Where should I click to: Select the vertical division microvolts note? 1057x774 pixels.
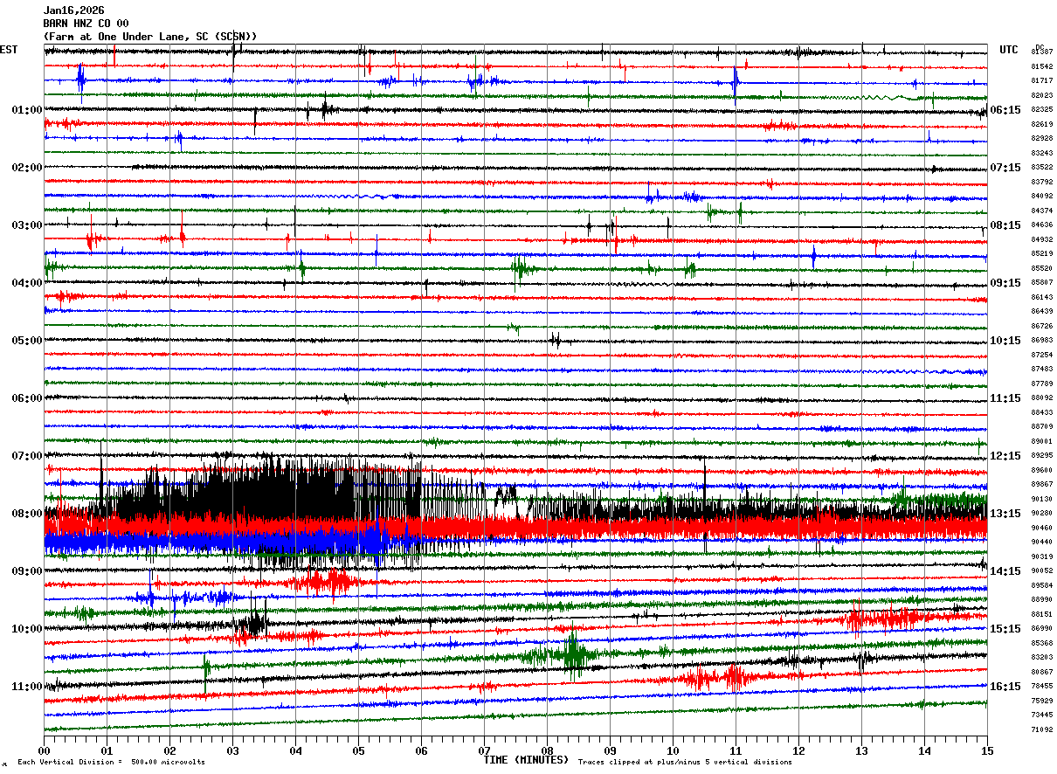point(111,762)
